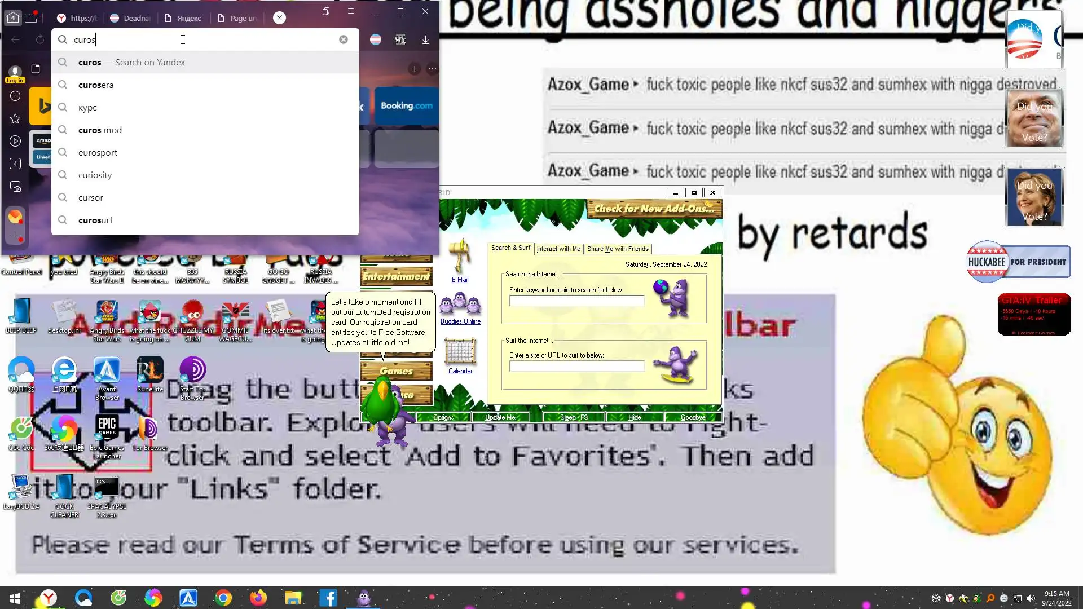
Task: Choose the 'curiosity' suggestion from list
Action: coord(95,175)
